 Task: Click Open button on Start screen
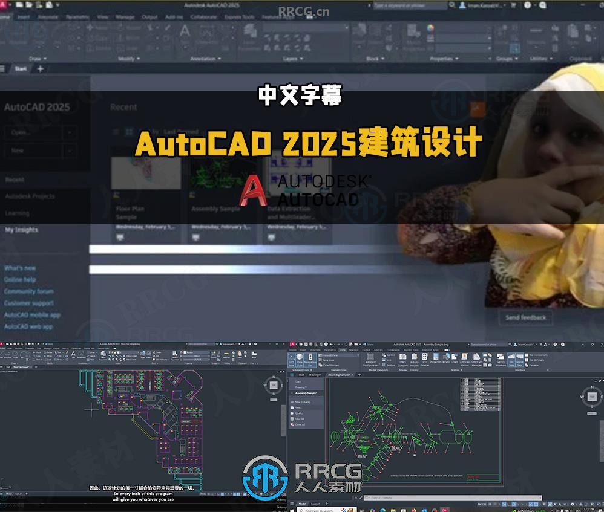[33, 132]
